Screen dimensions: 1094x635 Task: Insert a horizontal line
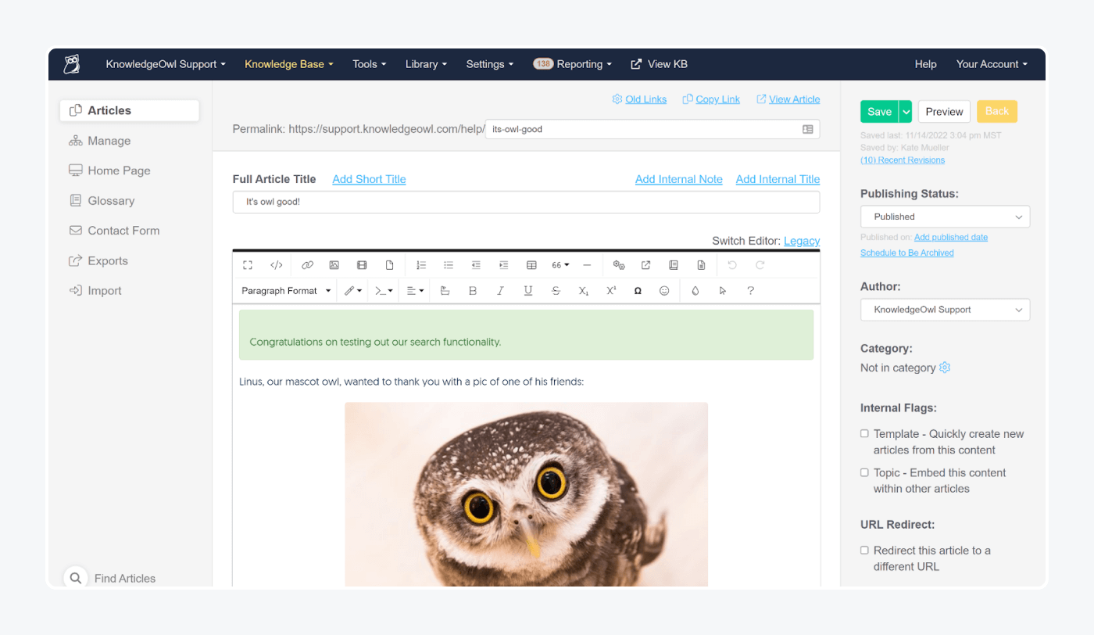(588, 265)
